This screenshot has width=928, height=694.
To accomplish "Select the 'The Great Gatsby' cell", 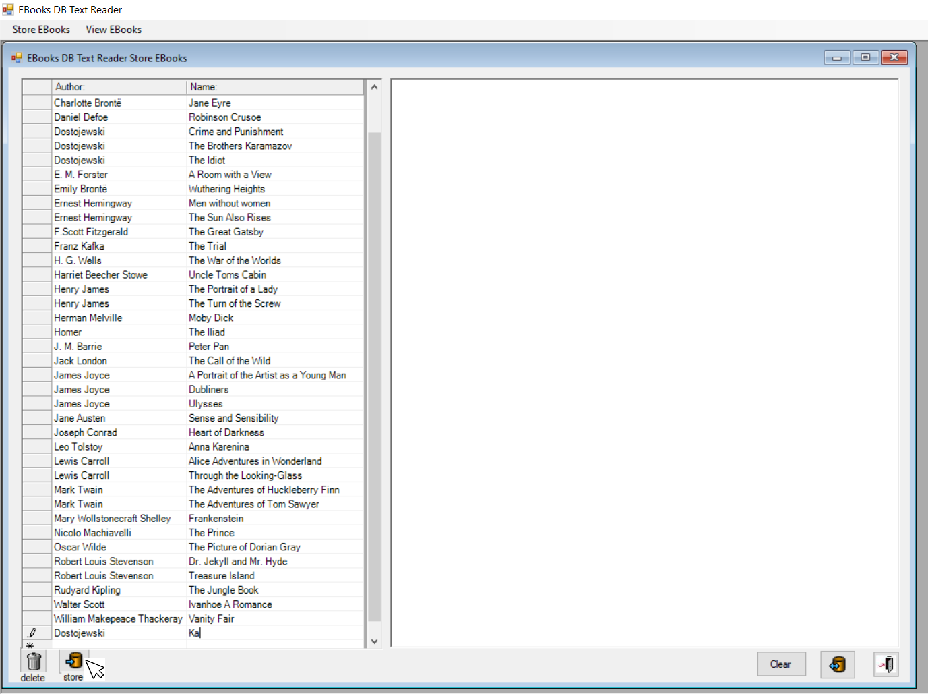I will pyautogui.click(x=275, y=232).
